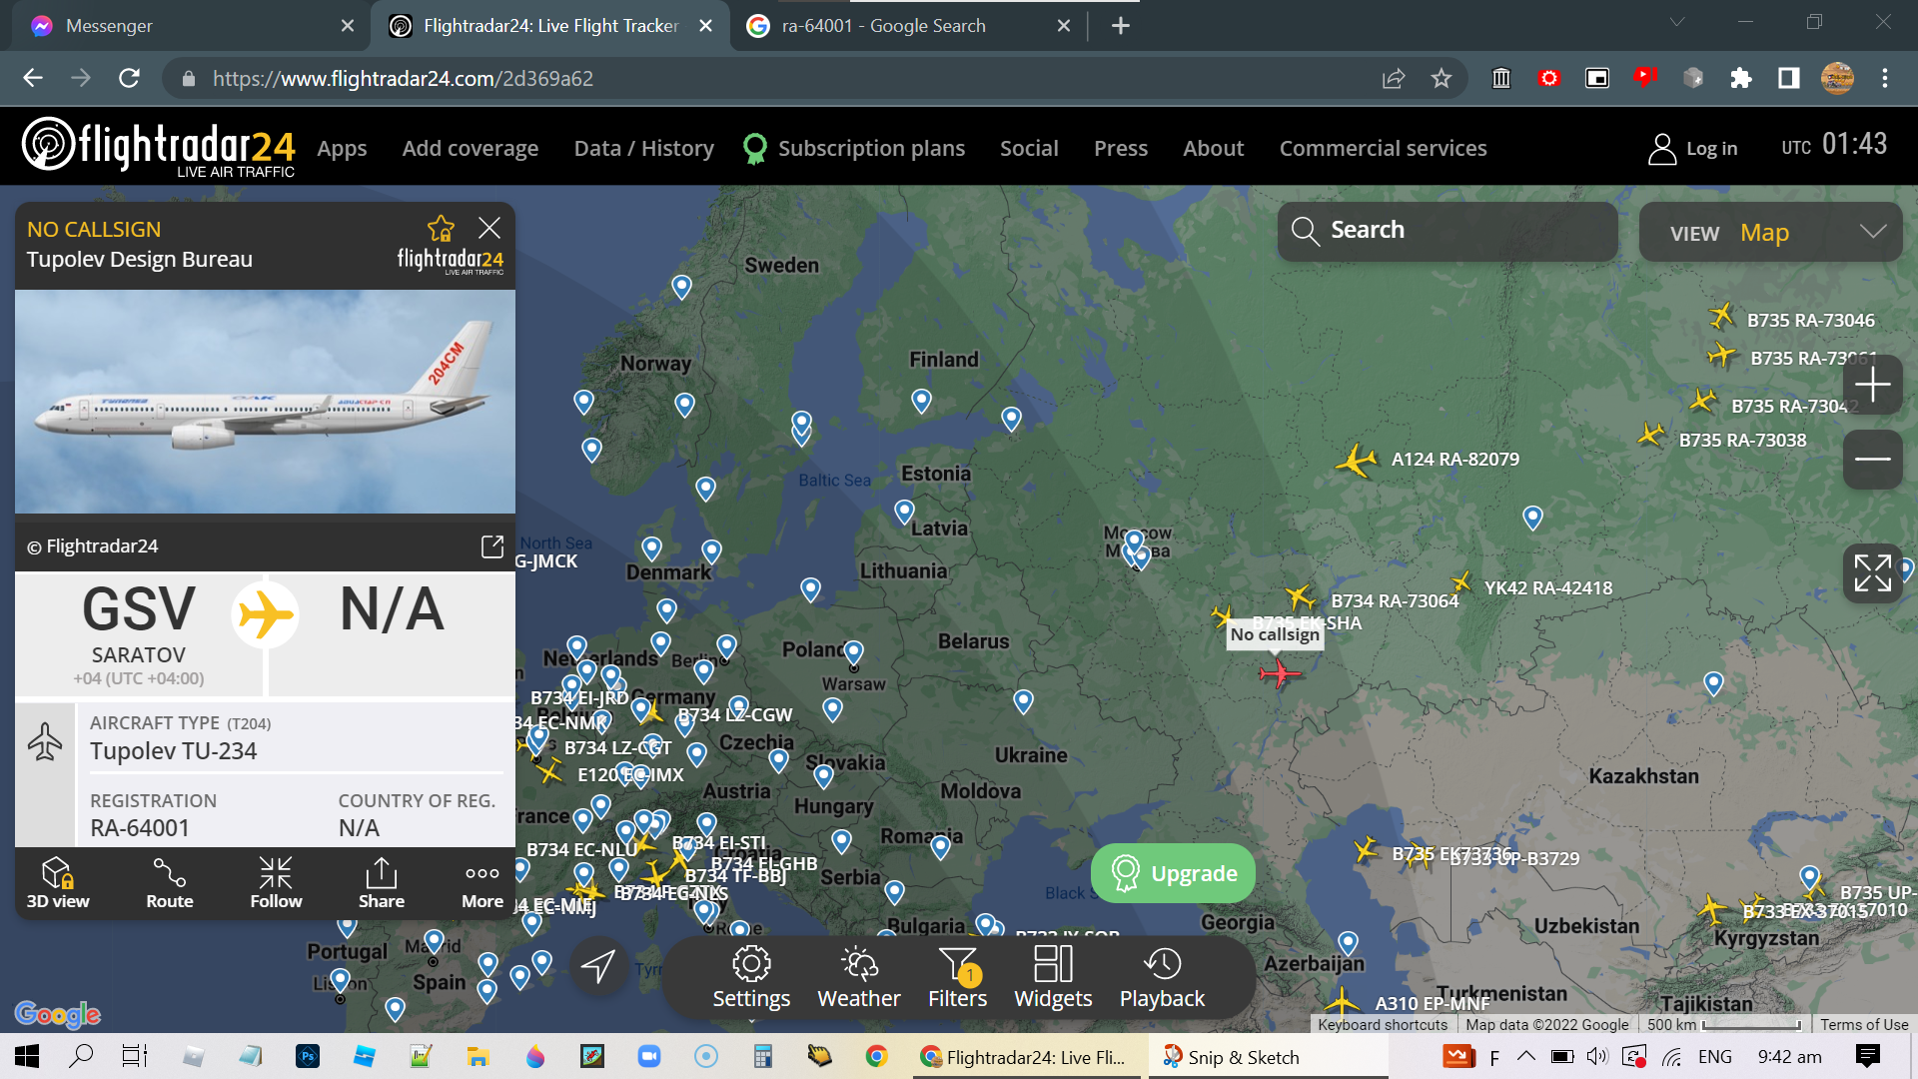Open the Press page
The width and height of the screenshot is (1918, 1079).
click(x=1120, y=148)
